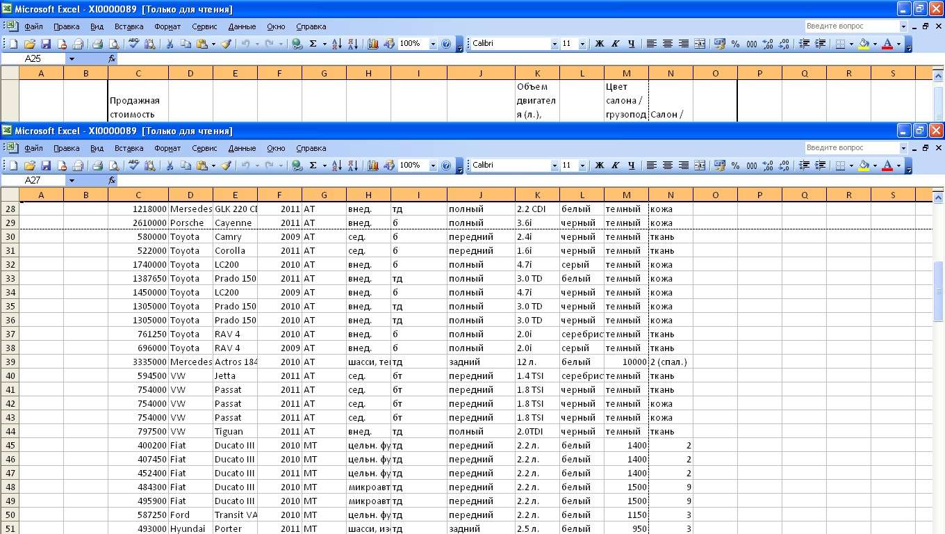This screenshot has width=945, height=534.
Task: Fill color bucket in the upper window
Action: [x=864, y=44]
